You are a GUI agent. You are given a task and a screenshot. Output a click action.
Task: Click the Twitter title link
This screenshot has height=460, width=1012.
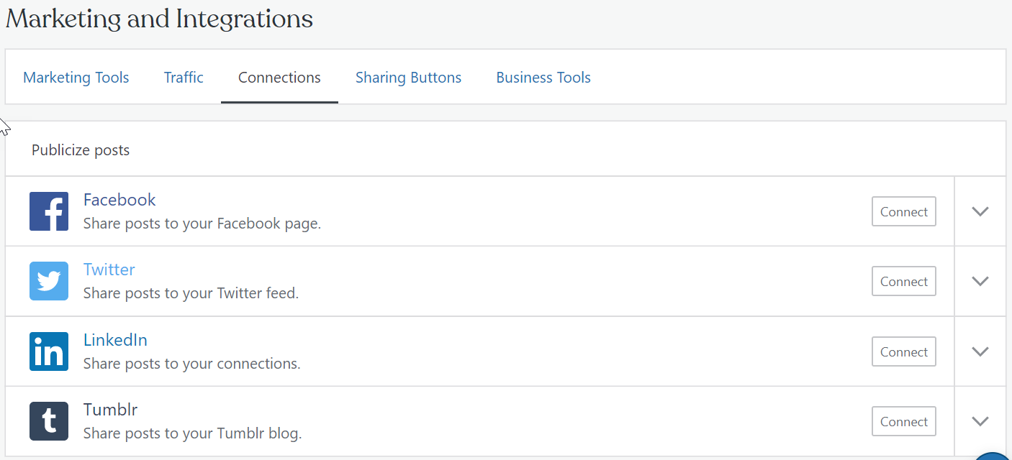(x=109, y=270)
